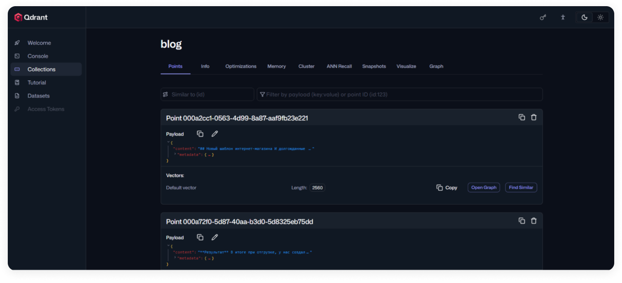Click the Qdrant logo
The height and width of the screenshot is (283, 622).
pos(31,17)
